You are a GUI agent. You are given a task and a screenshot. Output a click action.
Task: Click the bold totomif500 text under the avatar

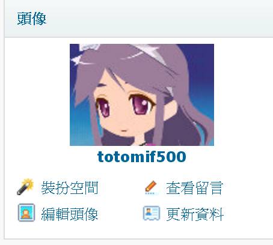(x=142, y=157)
